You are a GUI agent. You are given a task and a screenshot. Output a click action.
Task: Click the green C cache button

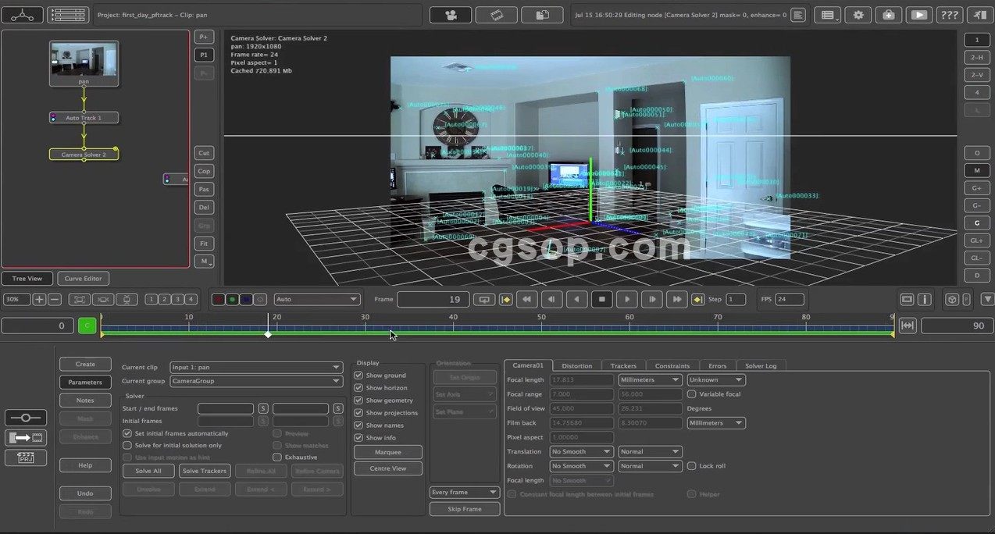click(87, 326)
